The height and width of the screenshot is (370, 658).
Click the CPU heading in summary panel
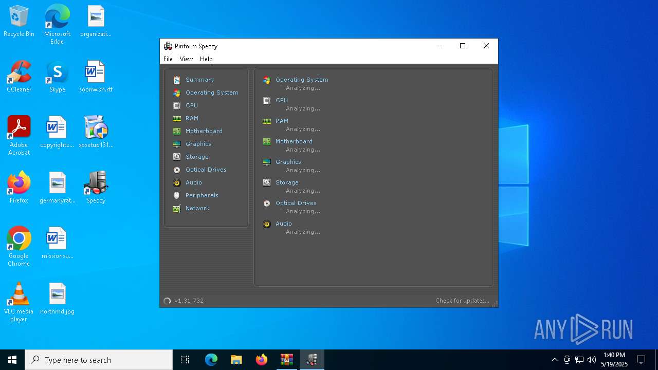[x=282, y=100]
